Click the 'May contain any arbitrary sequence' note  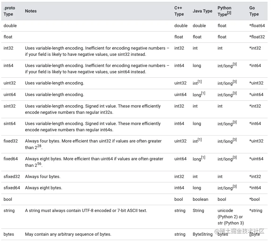click(x=68, y=234)
